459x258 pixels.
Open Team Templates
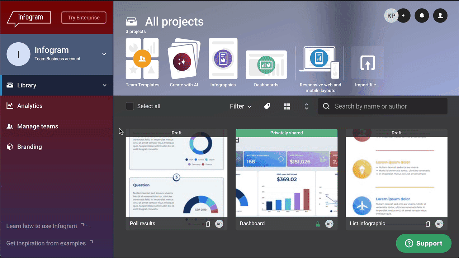point(142,63)
